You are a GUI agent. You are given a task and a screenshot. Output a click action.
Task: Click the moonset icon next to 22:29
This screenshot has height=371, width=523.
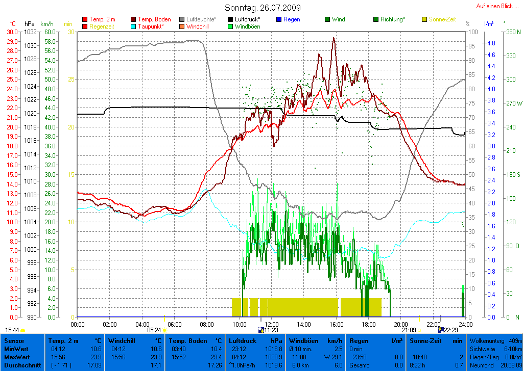point(441,330)
